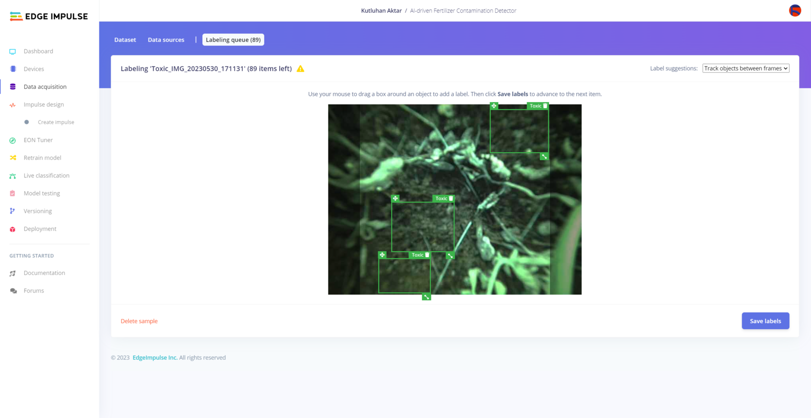Click the Versioning branch icon
811x418 pixels.
pyautogui.click(x=13, y=211)
